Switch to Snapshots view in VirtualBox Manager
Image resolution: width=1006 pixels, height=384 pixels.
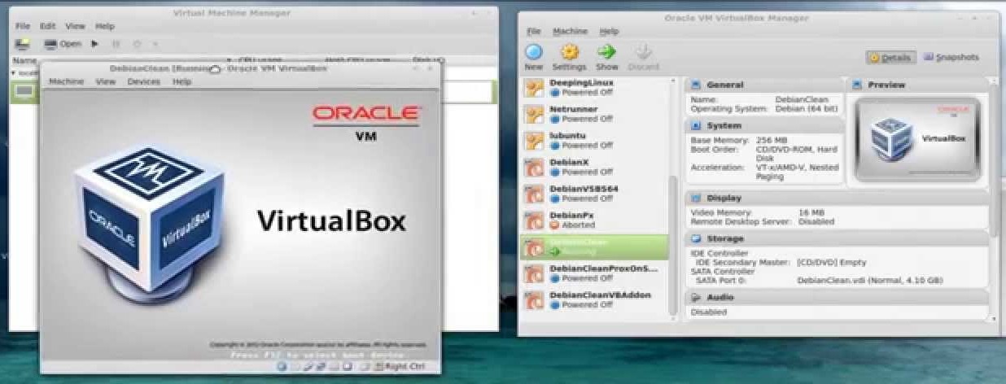point(951,58)
